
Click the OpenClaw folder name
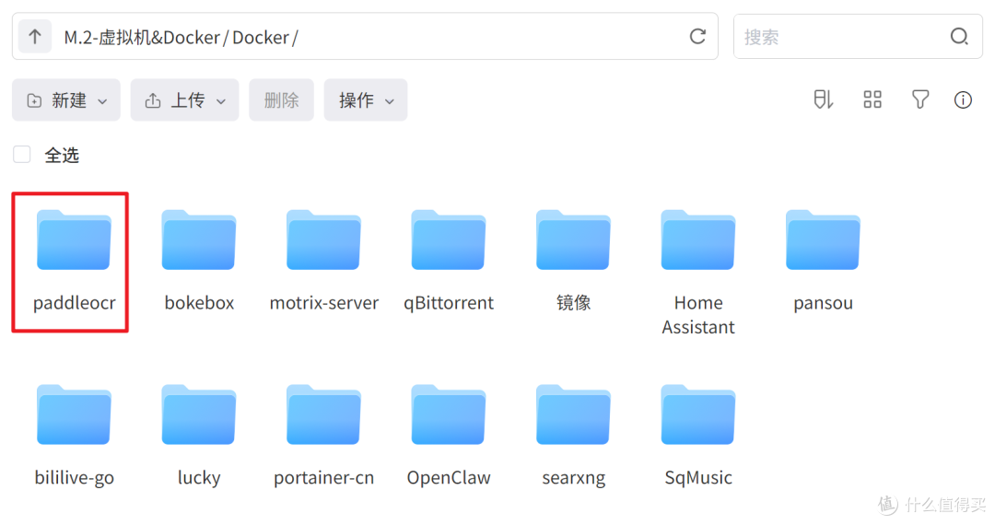click(x=449, y=478)
